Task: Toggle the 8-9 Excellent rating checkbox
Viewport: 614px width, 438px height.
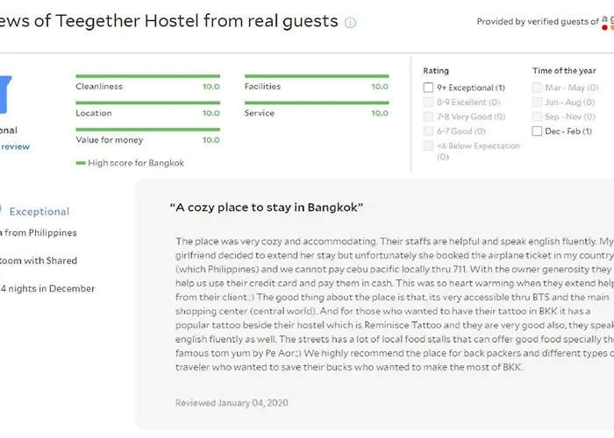Action: [x=428, y=102]
